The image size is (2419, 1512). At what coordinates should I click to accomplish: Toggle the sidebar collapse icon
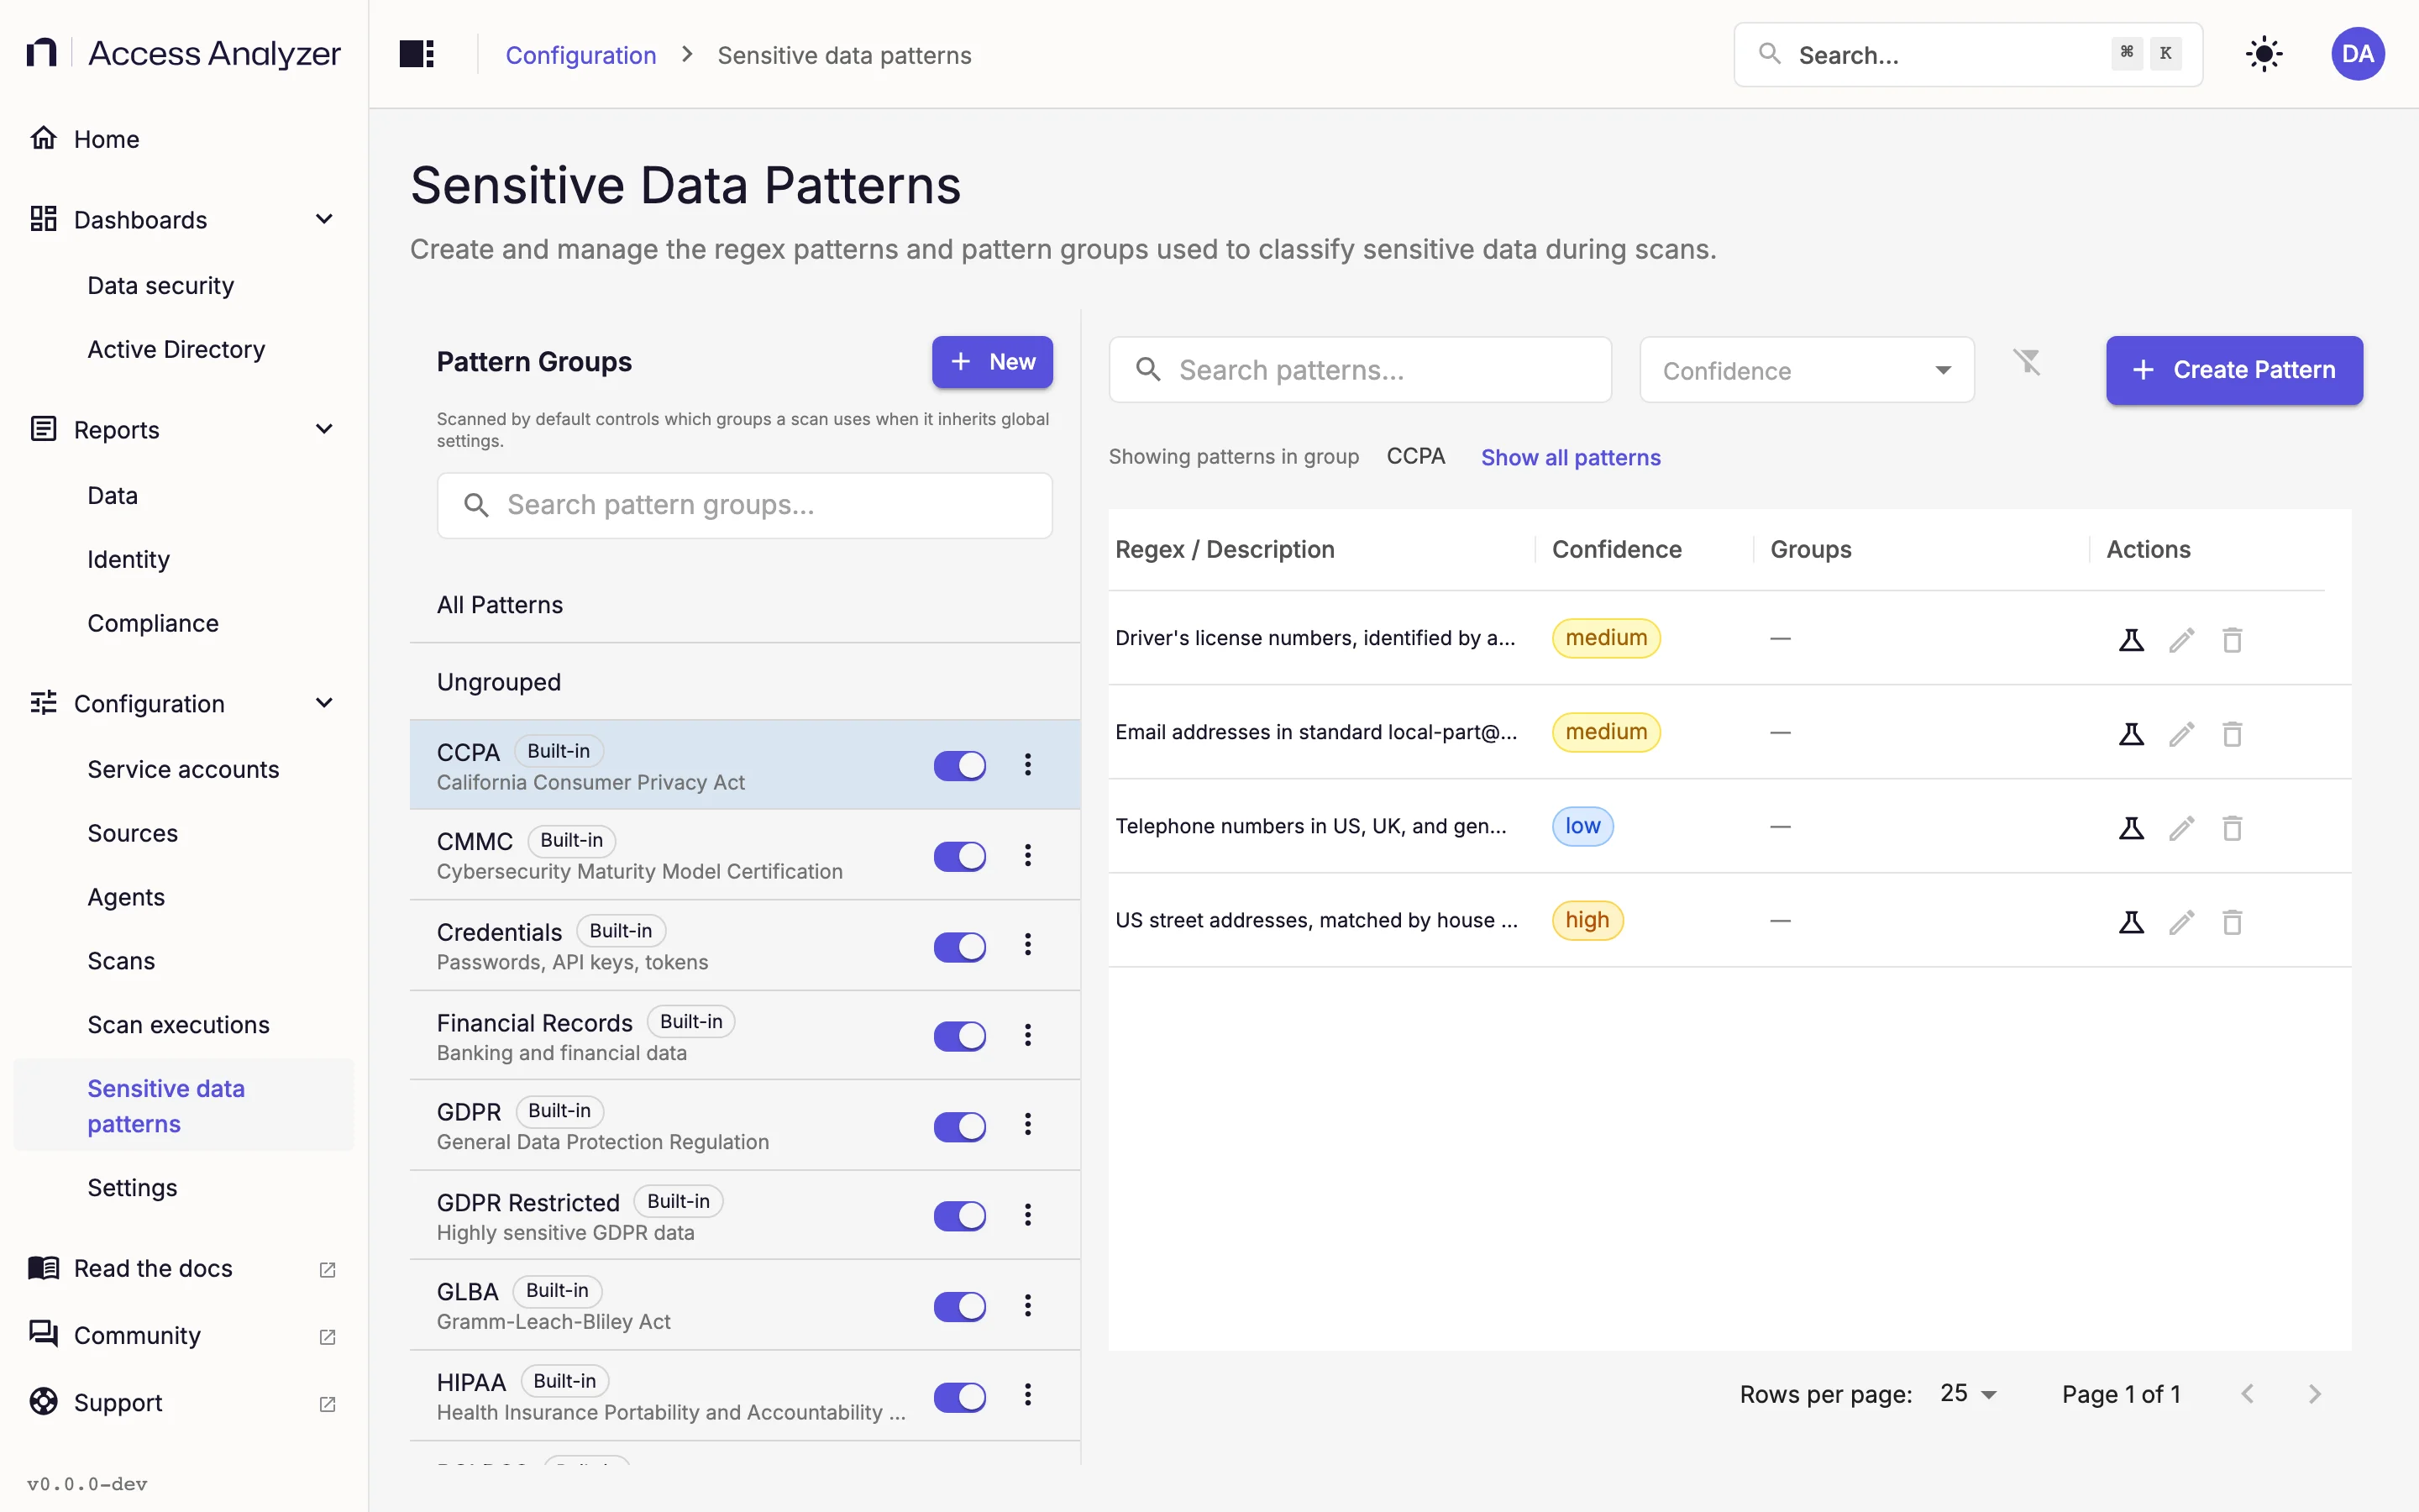tap(416, 54)
